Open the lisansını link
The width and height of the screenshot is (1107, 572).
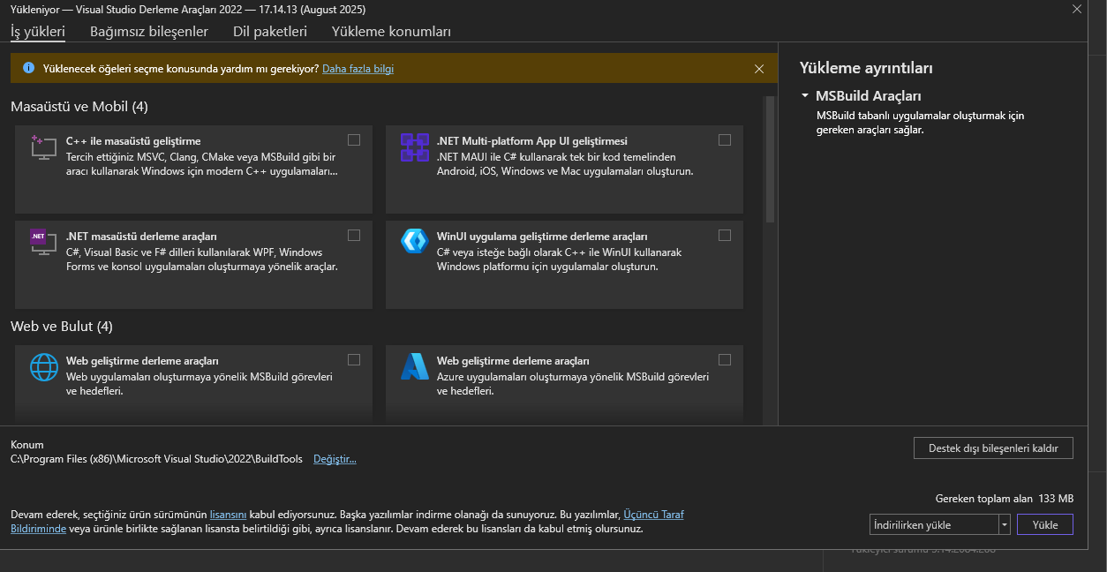(x=228, y=514)
